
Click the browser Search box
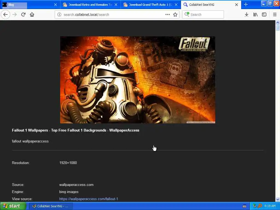[x=203, y=15]
